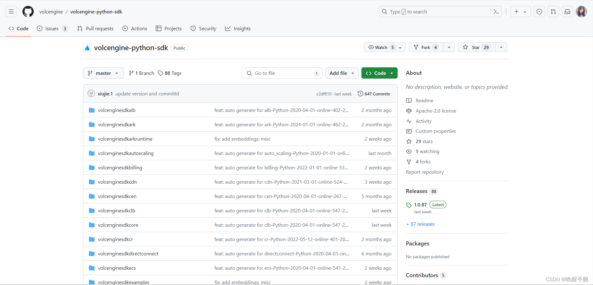Open the create new plus menu
This screenshot has height=285, width=593.
tap(520, 12)
